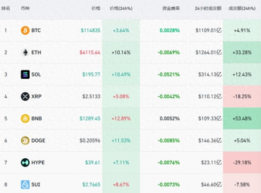Sort by 资金费率 column header
Image resolution: width=261 pixels, height=193 pixels.
point(170,9)
